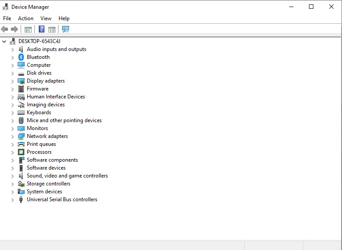Close the Device Manager window
Viewport: 342px width, 250px height.
(x=331, y=7)
